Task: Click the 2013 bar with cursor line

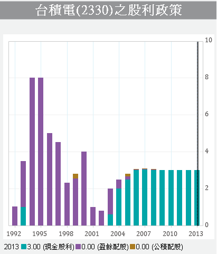Action: click(197, 198)
